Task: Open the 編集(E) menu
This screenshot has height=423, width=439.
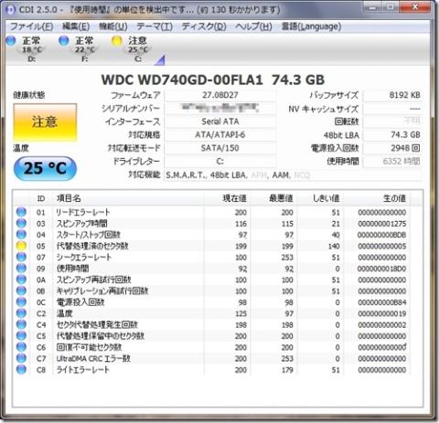Action: pos(76,26)
